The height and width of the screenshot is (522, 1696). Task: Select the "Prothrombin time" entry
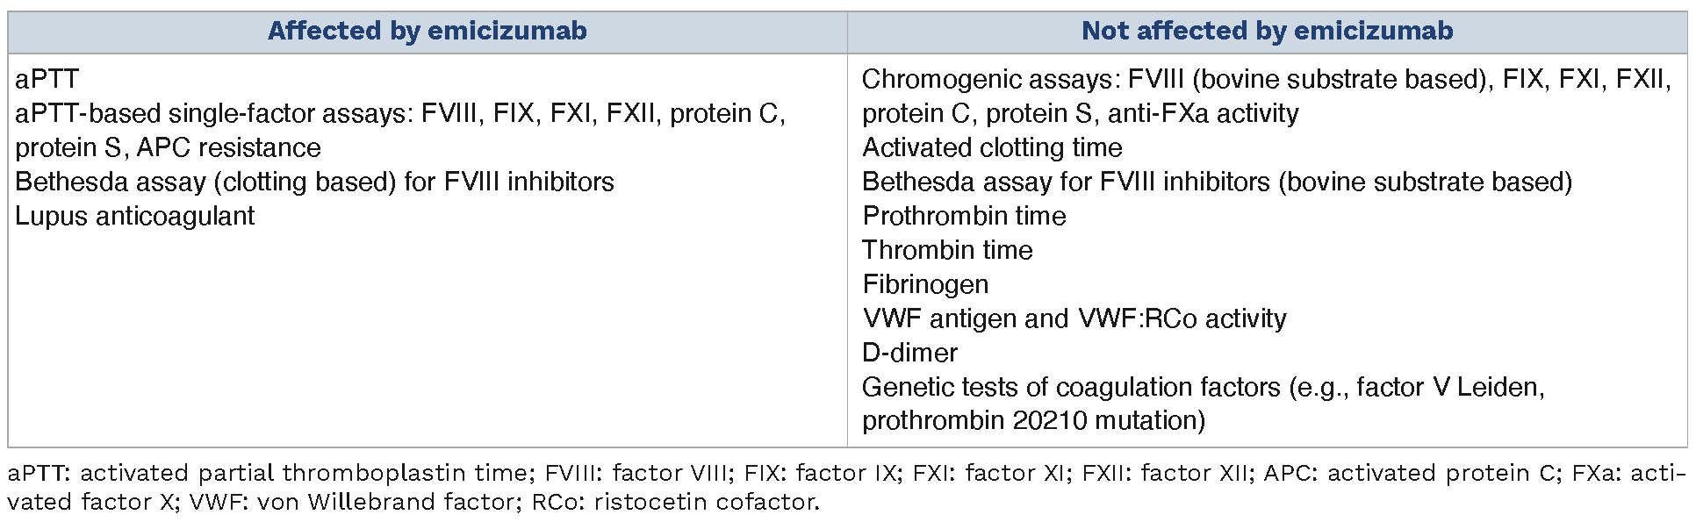click(x=964, y=216)
